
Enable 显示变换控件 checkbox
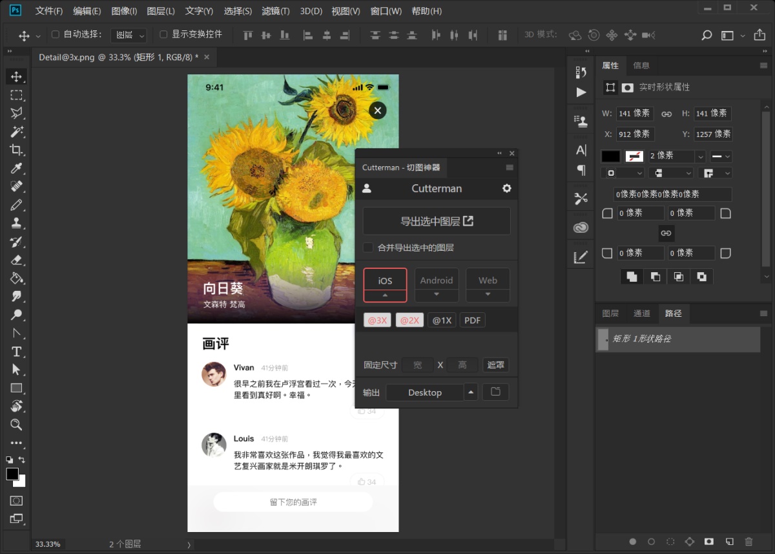(x=163, y=34)
